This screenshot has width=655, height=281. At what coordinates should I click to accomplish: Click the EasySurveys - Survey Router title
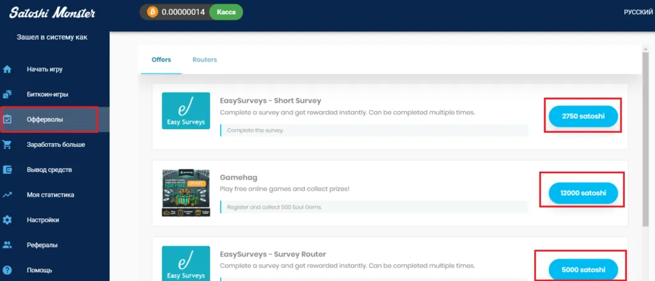[x=272, y=254]
